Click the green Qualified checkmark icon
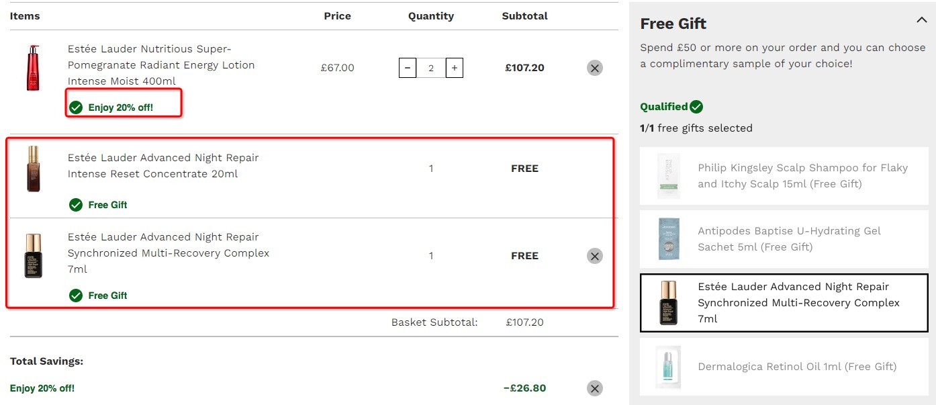The image size is (936, 405). (x=696, y=107)
